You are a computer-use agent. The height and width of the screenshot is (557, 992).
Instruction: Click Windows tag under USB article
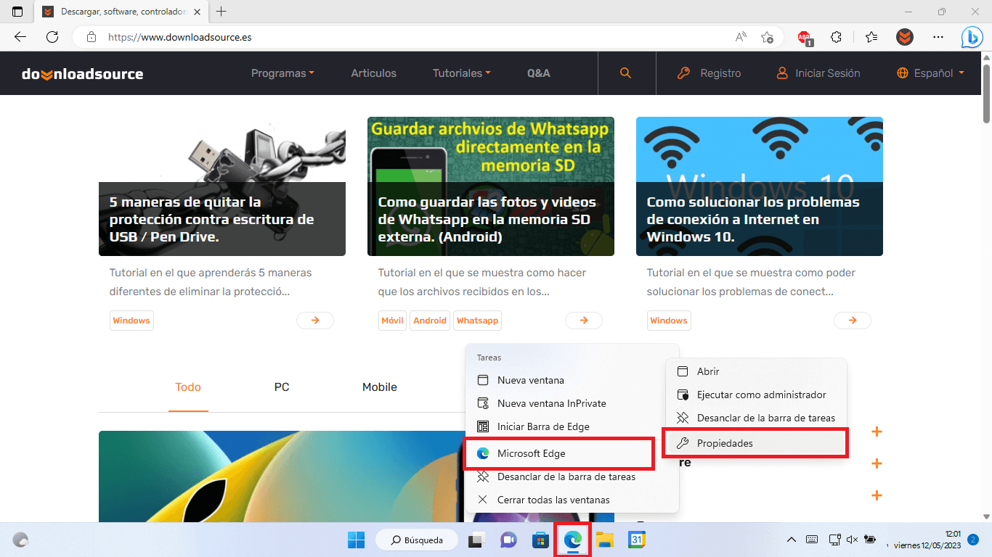131,321
